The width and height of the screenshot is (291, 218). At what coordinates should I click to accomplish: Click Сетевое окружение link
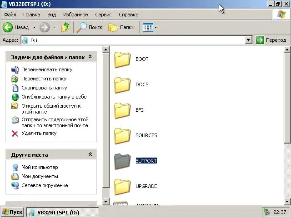pos(45,185)
